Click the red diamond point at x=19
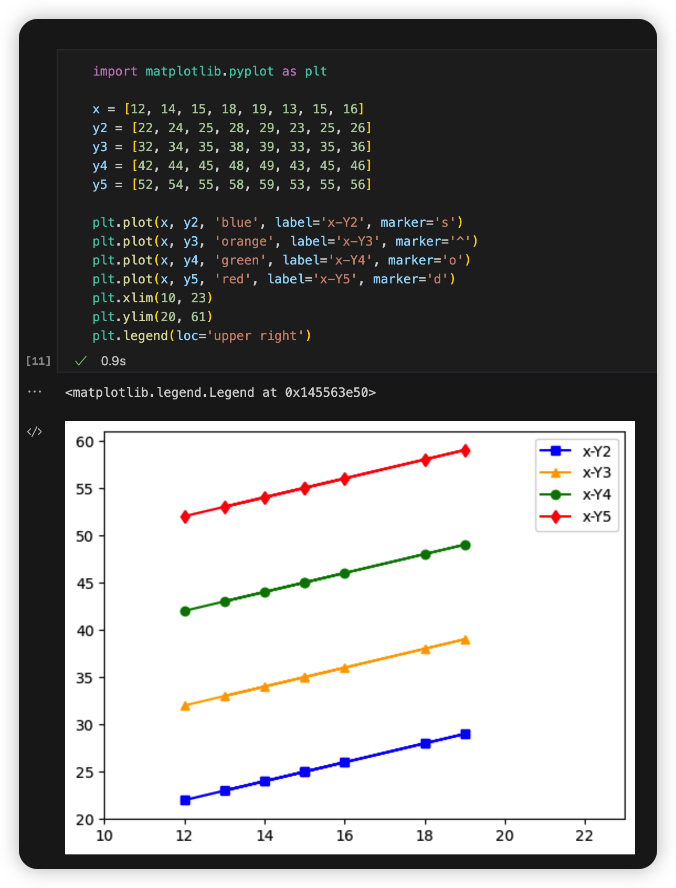676x888 pixels. point(466,451)
